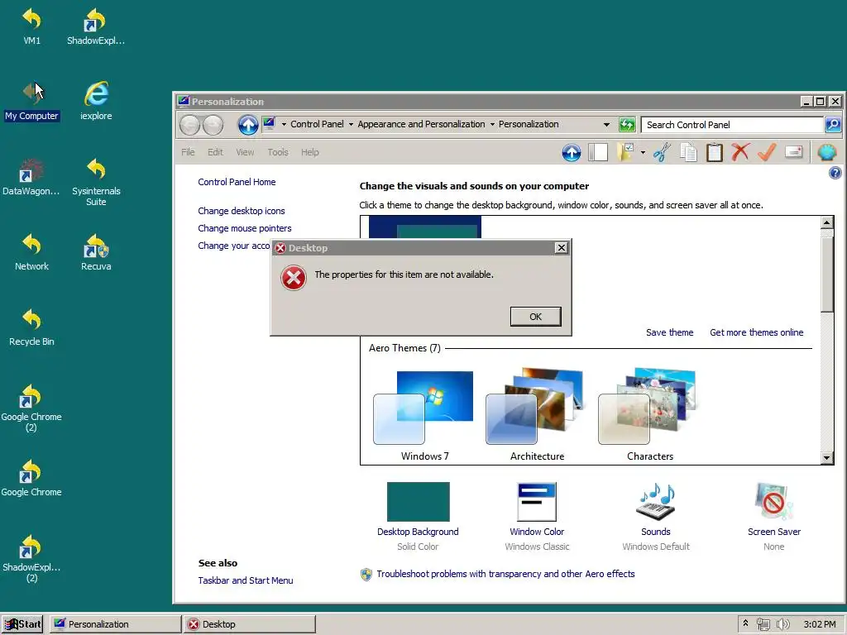This screenshot has height=635, width=847.
Task: Open the folder options dropdown arrow in toolbar
Action: (x=643, y=153)
